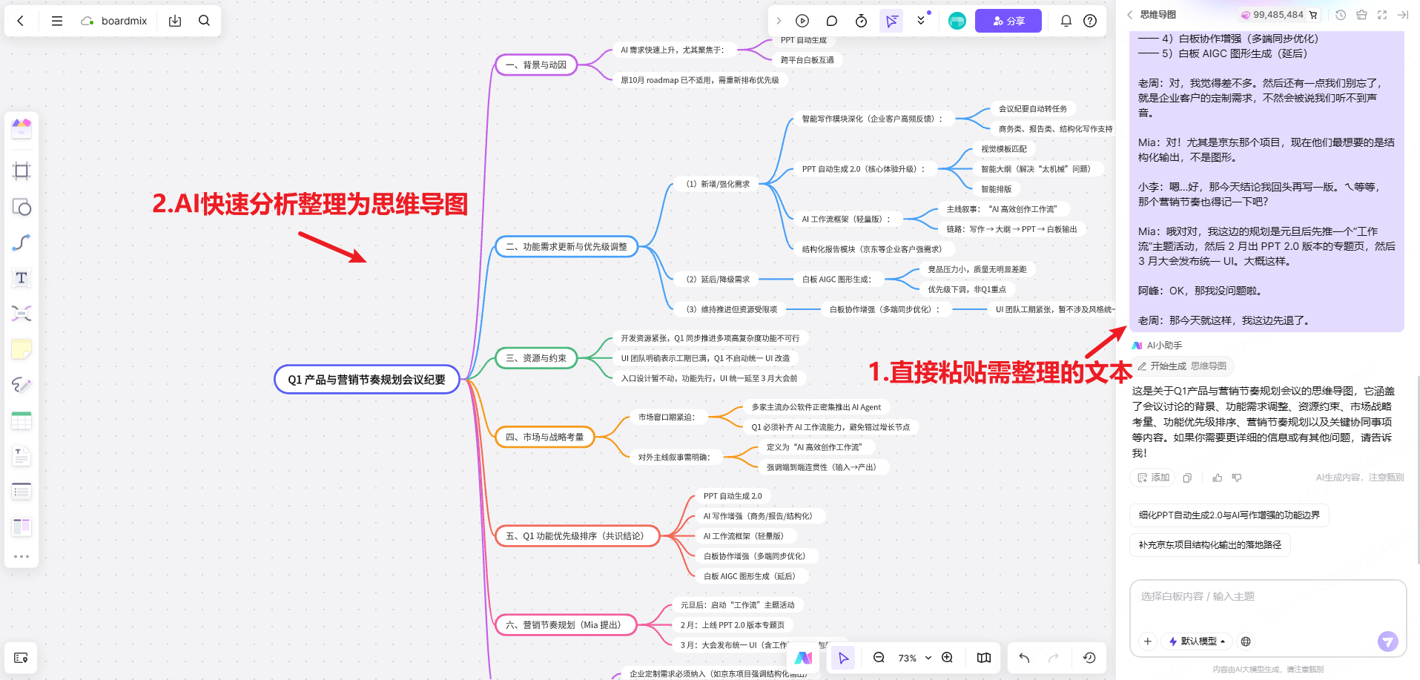Open the pen drawing tool
Viewport: 1420px width, 680px height.
(x=22, y=385)
